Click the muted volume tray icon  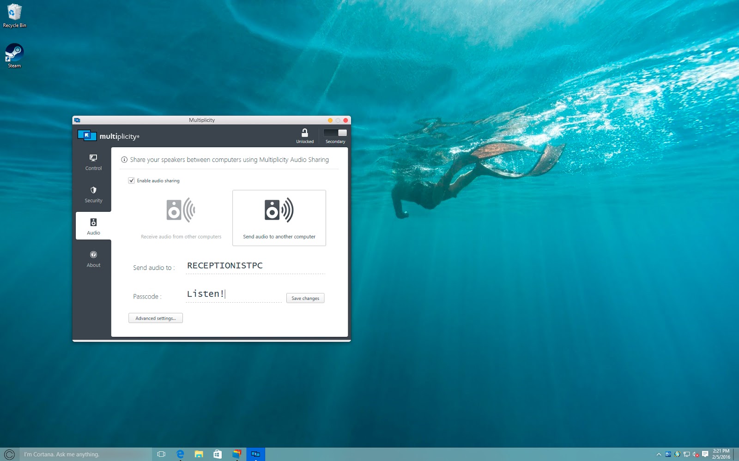pyautogui.click(x=696, y=454)
